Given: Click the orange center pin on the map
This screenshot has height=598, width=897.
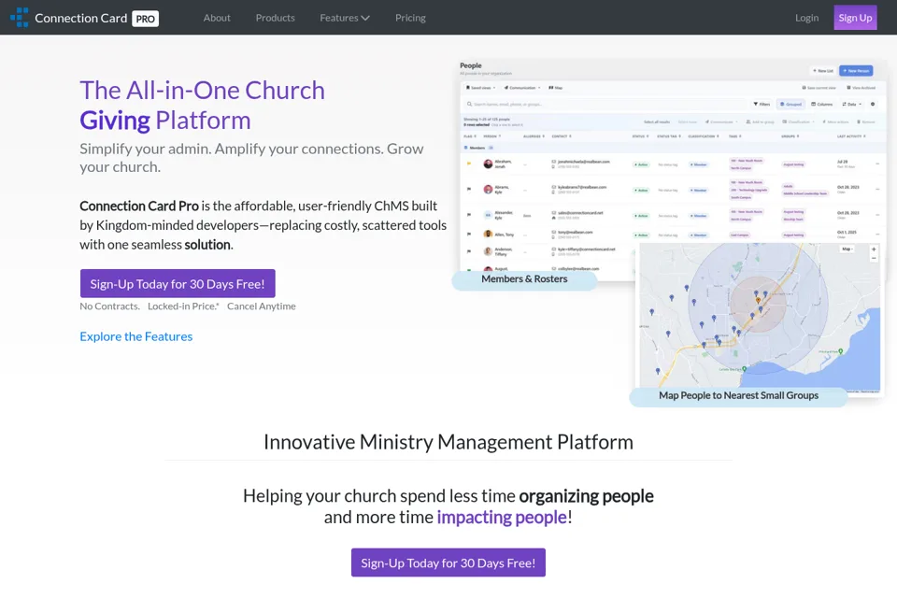Looking at the screenshot, I should (758, 300).
